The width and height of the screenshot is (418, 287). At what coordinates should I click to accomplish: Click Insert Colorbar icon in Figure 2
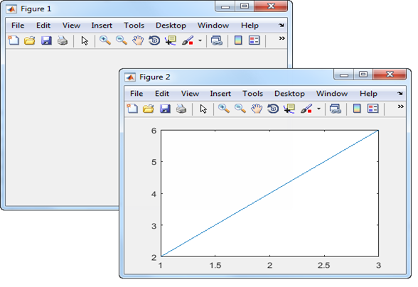(357, 109)
